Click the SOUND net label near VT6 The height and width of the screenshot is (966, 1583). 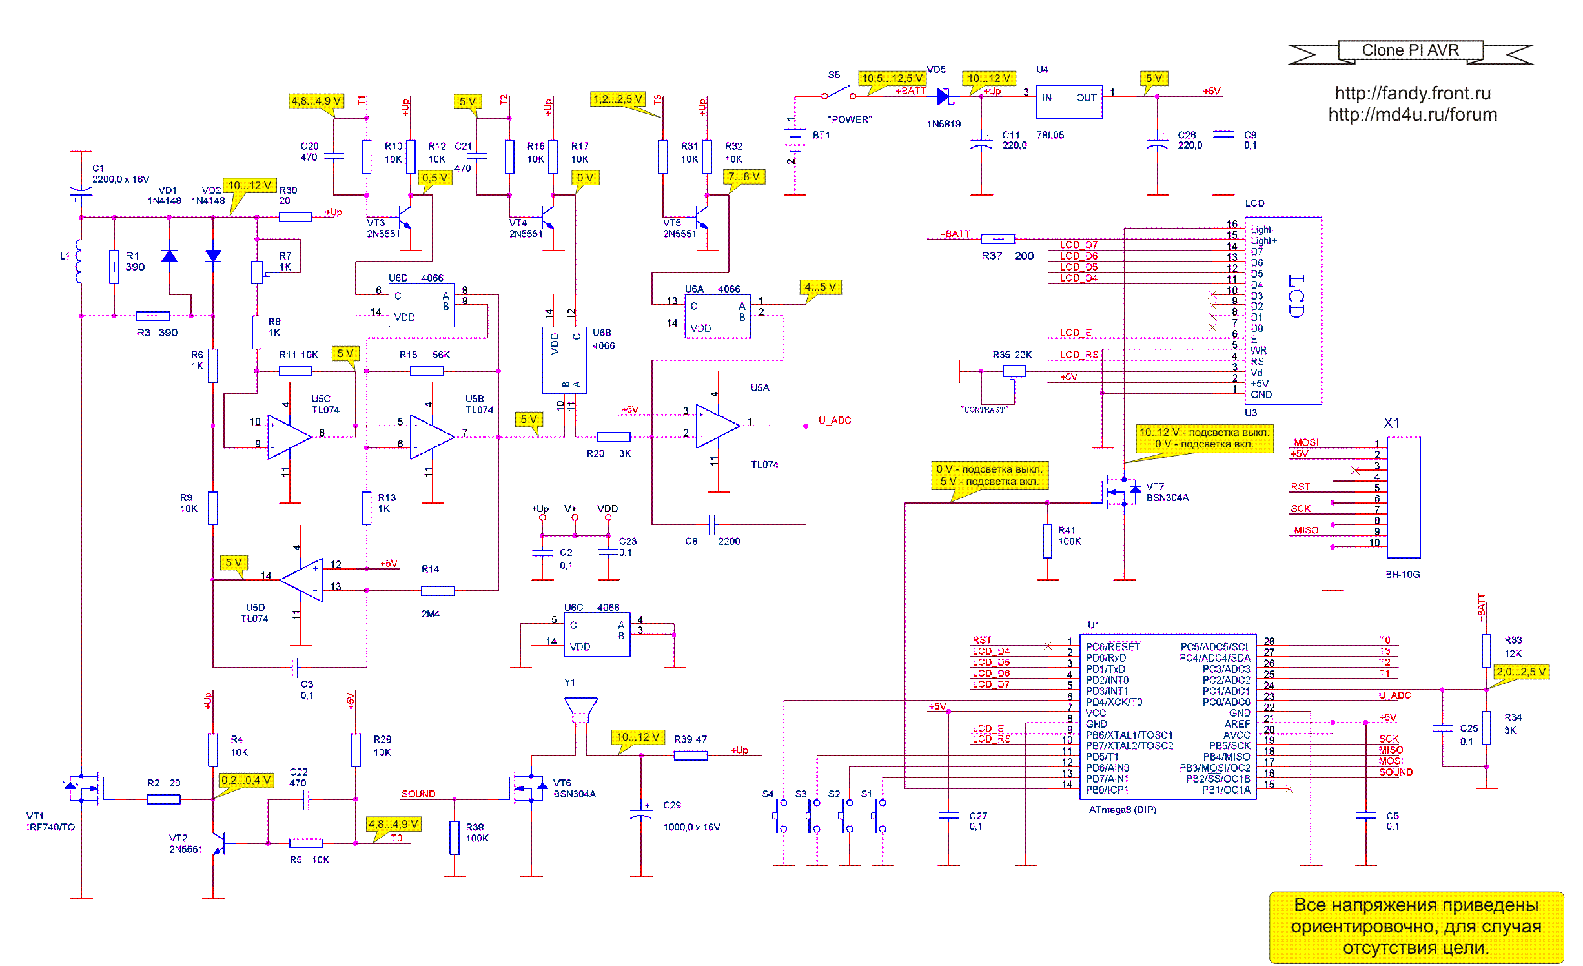click(418, 794)
